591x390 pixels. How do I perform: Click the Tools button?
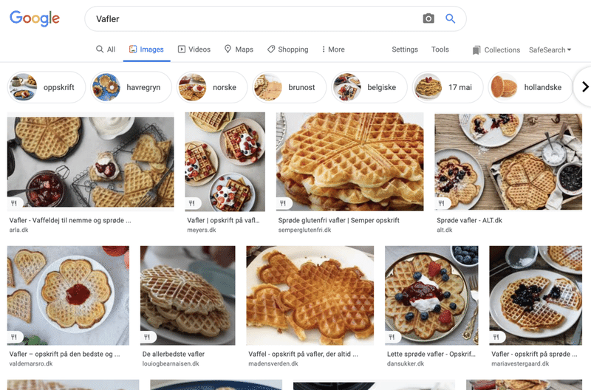pos(440,49)
